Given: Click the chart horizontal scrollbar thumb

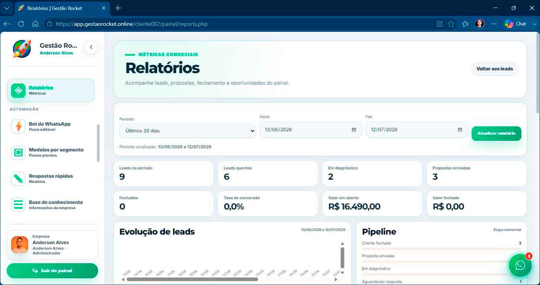Looking at the screenshot, I should point(192,279).
